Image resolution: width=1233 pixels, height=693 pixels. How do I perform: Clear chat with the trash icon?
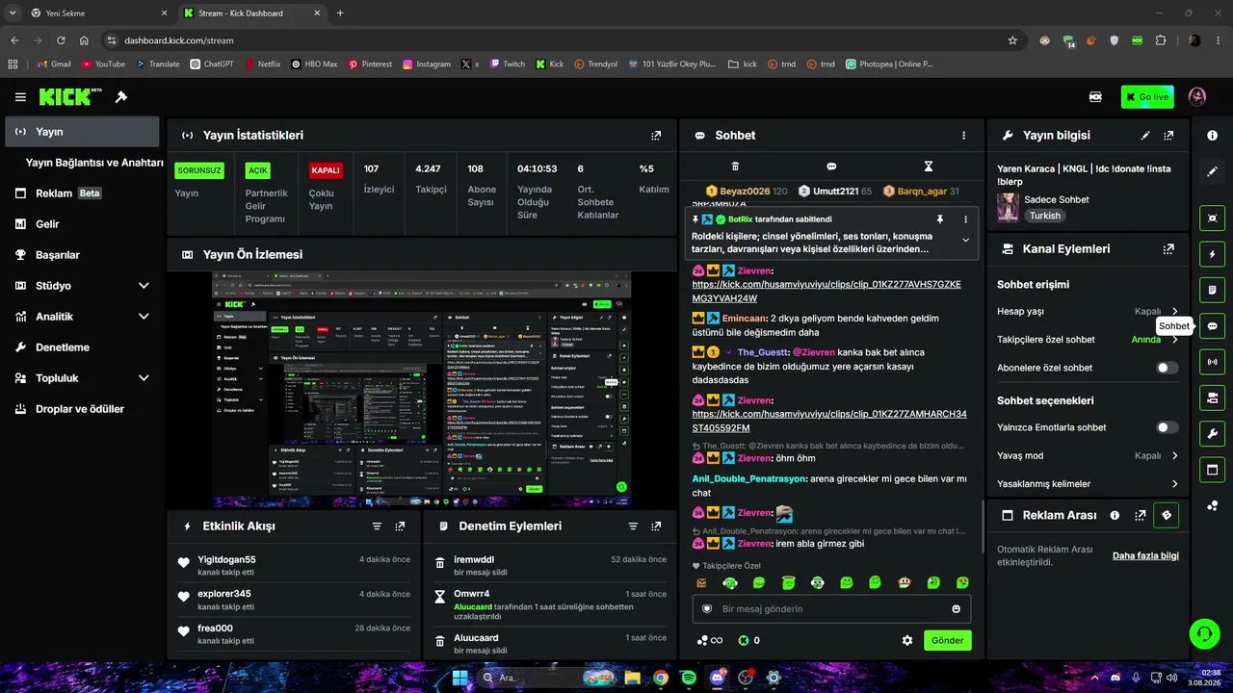tap(735, 167)
